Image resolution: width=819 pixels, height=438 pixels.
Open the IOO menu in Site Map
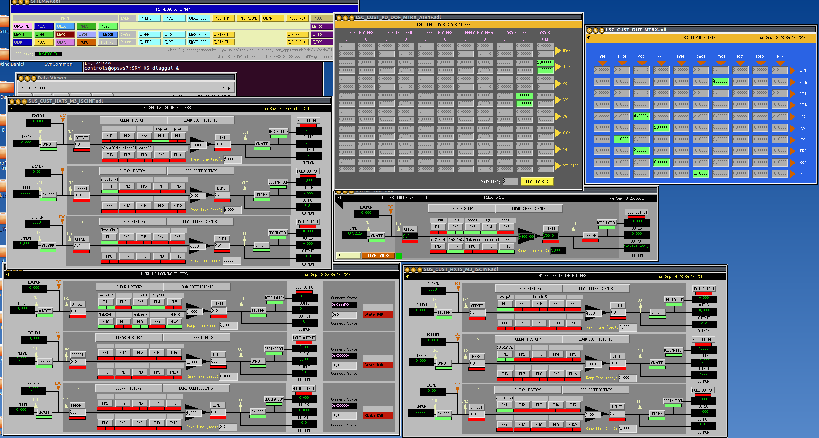pos(322,18)
